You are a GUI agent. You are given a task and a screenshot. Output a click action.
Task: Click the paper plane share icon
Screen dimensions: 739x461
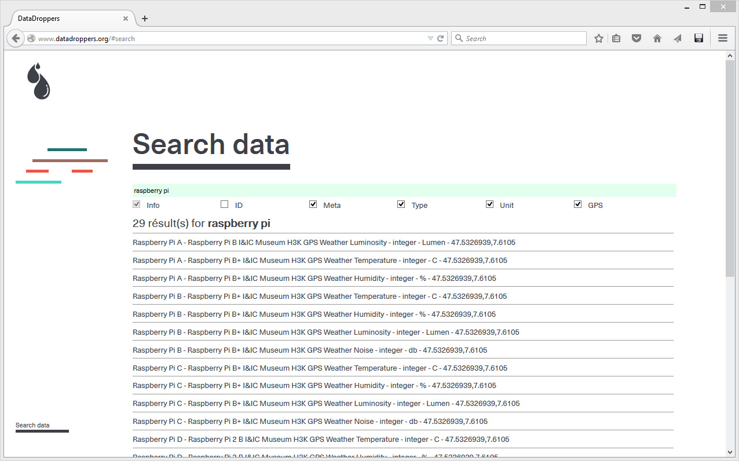click(x=678, y=38)
